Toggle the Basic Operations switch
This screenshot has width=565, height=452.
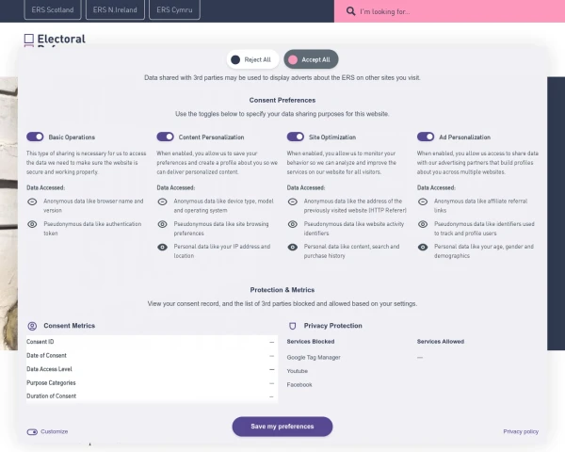pos(35,137)
